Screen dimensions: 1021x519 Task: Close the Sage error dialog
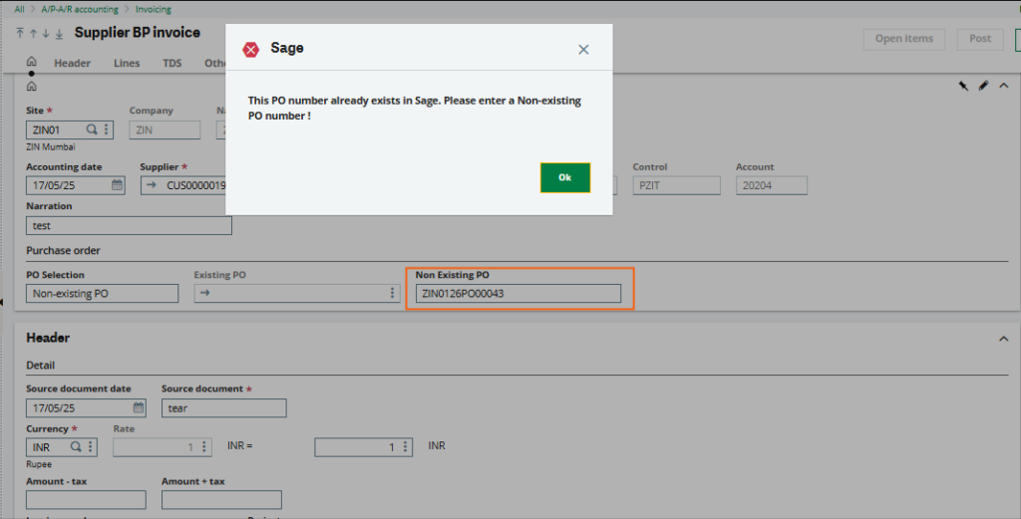(583, 50)
